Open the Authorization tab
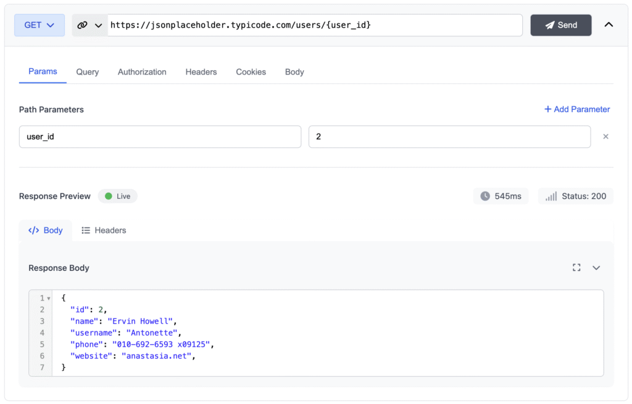This screenshot has width=632, height=404. (x=142, y=72)
